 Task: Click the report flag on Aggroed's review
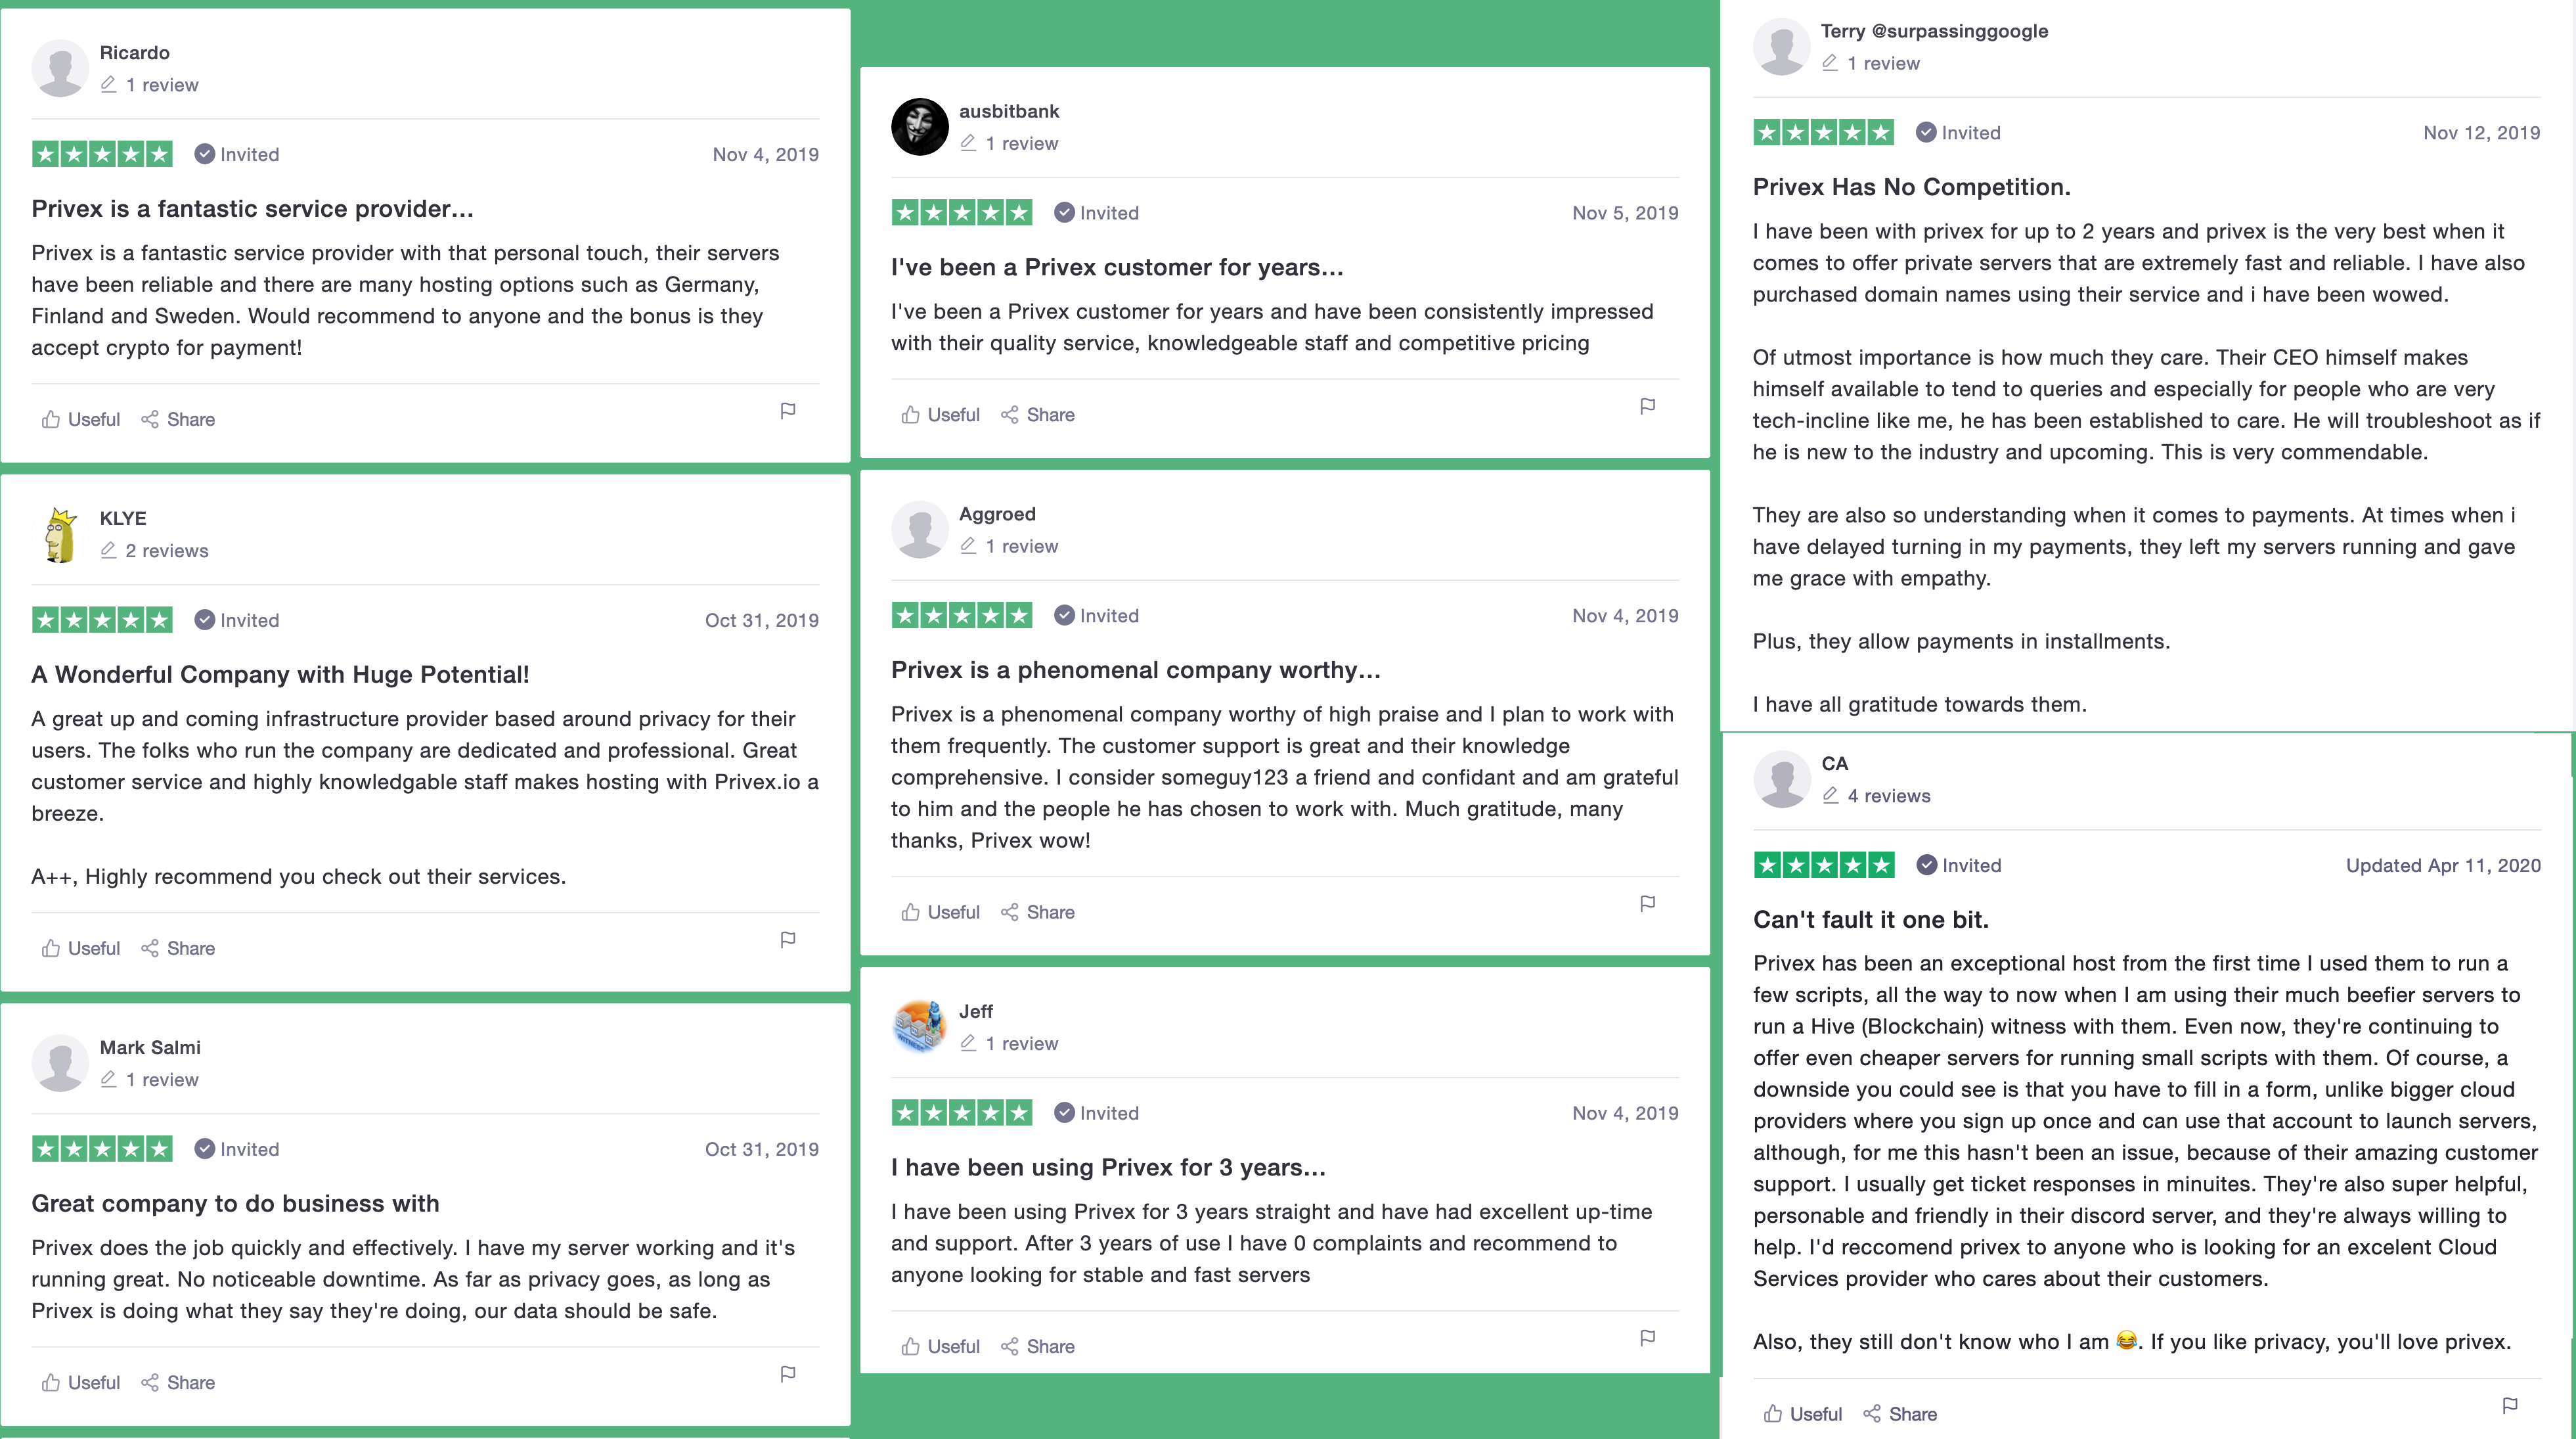(x=1648, y=903)
